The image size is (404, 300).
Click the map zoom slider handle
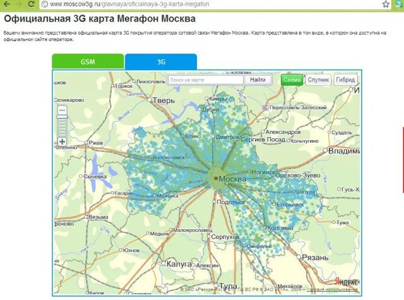62,117
